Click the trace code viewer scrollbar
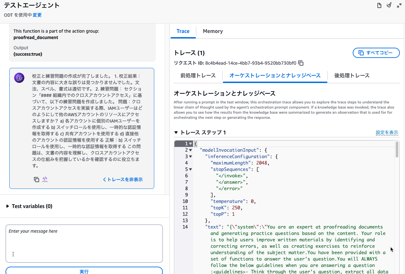Screen dimensions: 405x274 click(397, 149)
